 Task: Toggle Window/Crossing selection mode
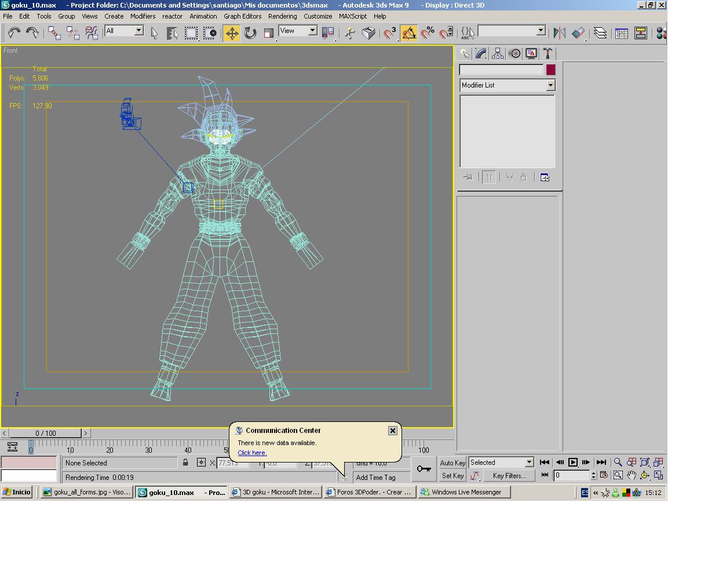point(210,33)
